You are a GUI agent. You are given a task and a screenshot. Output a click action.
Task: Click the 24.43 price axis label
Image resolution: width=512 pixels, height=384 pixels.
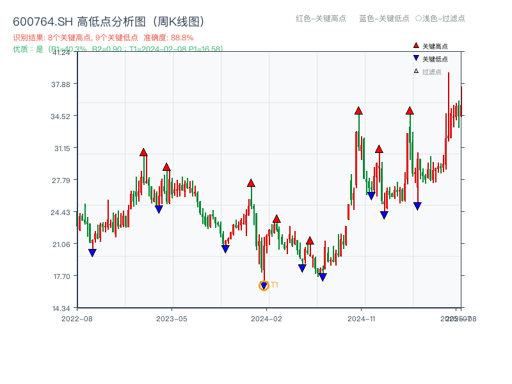tap(60, 212)
